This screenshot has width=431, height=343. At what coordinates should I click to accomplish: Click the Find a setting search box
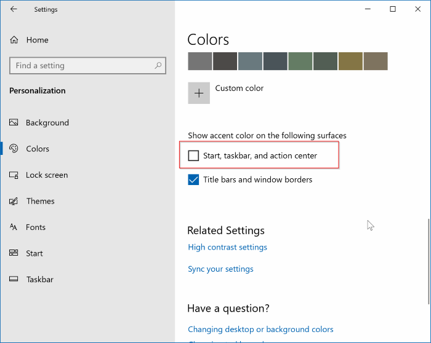tap(87, 66)
